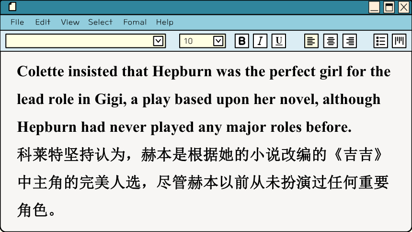Screen dimensions: 412x232
Task: Click the document icon in the title bar
Action: (x=12, y=6)
